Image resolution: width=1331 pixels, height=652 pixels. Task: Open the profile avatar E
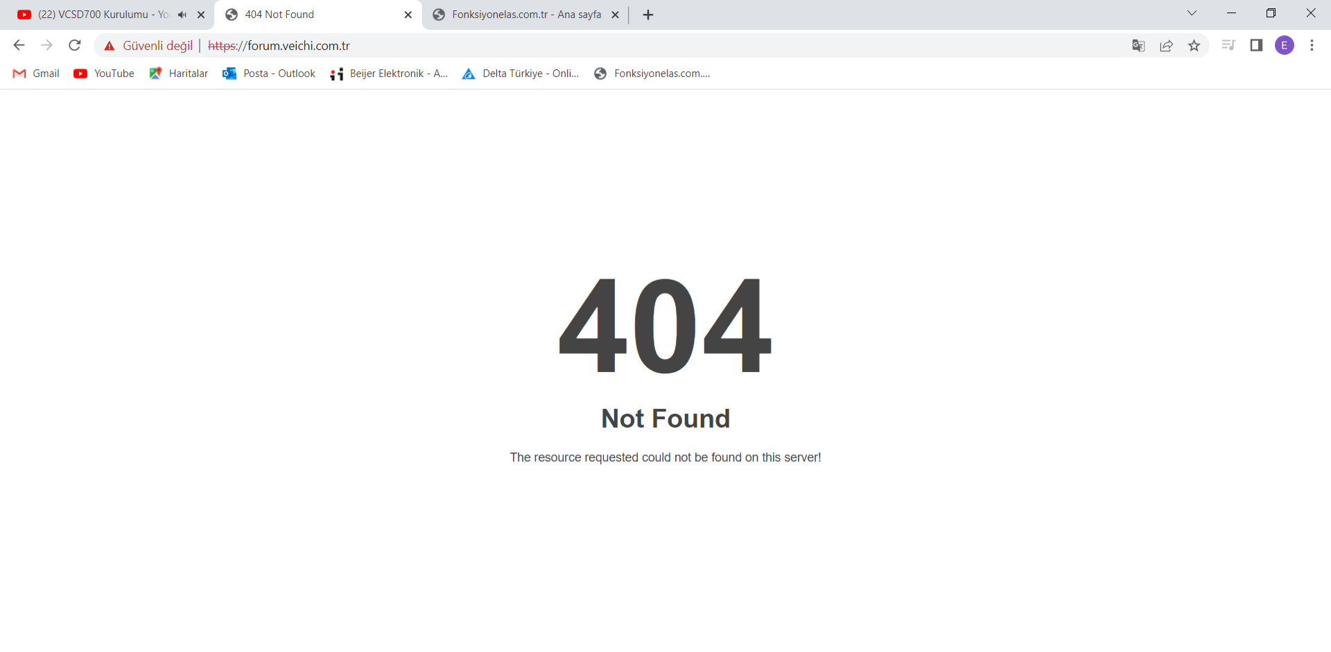coord(1285,46)
